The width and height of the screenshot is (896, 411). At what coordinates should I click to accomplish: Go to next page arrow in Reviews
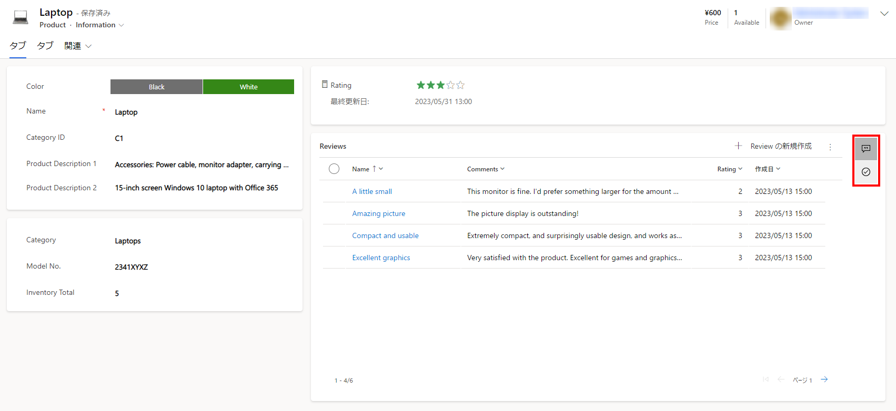coord(824,379)
